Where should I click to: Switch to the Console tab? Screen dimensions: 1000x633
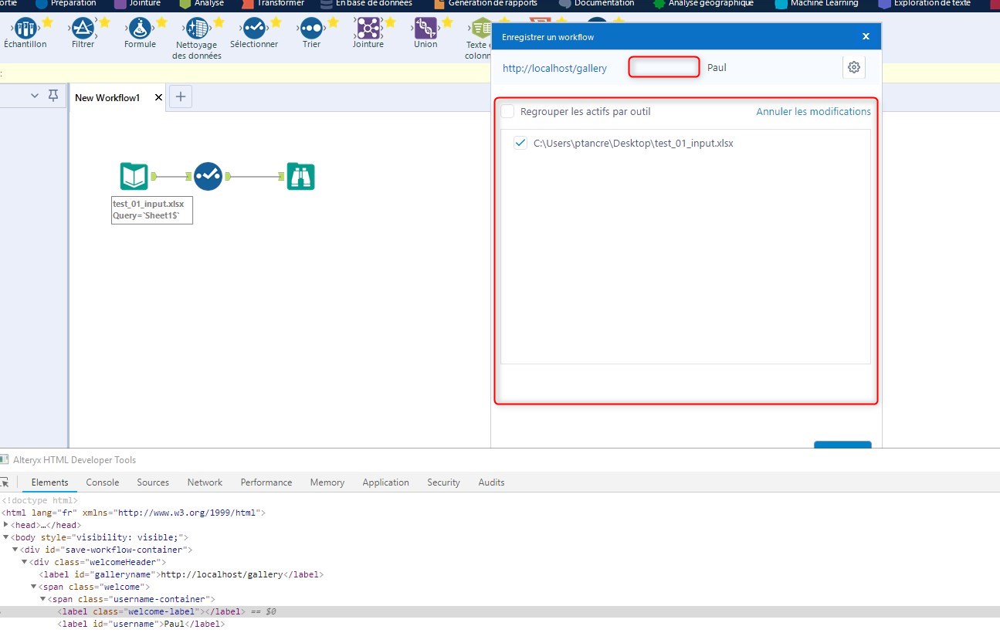click(x=103, y=482)
